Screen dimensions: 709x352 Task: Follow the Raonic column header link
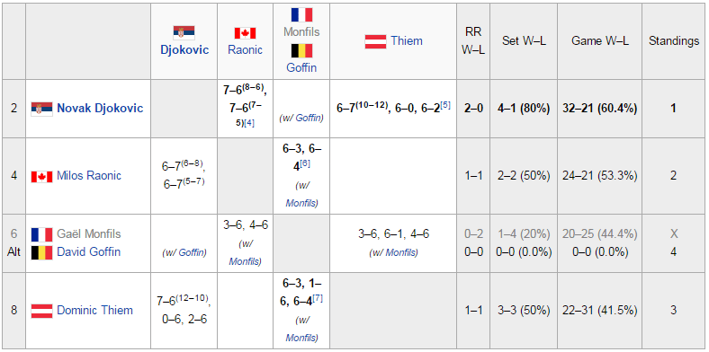pyautogui.click(x=245, y=49)
